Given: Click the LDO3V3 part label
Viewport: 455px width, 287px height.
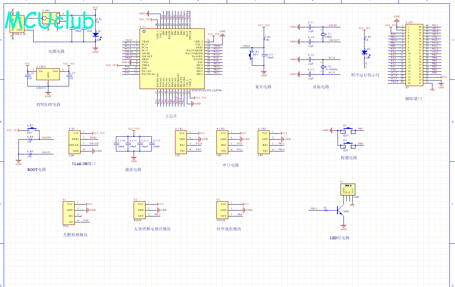Looking at the screenshot, I should (x=42, y=88).
